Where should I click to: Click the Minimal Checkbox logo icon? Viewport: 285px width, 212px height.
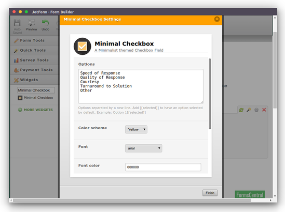point(83,47)
